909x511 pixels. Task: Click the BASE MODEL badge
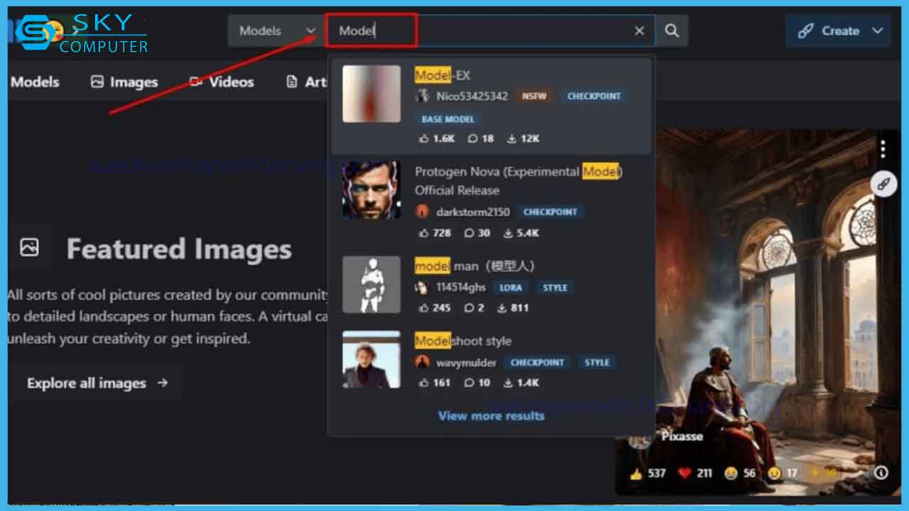click(447, 119)
